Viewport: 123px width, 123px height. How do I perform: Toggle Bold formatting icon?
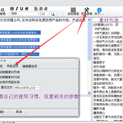(x=12, y=9)
